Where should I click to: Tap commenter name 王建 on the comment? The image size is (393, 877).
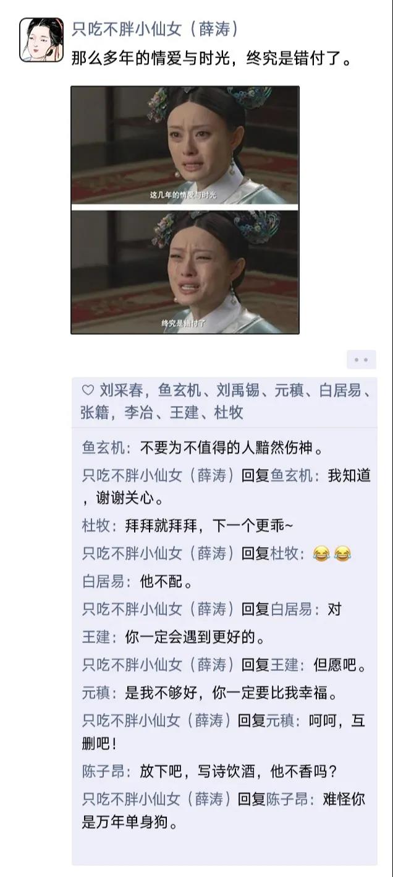click(96, 636)
